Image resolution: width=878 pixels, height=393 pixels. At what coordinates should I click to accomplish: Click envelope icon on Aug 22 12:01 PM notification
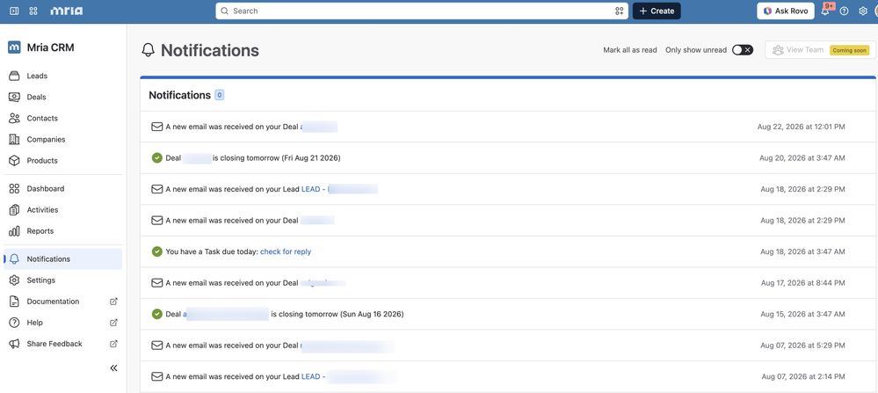tap(156, 127)
